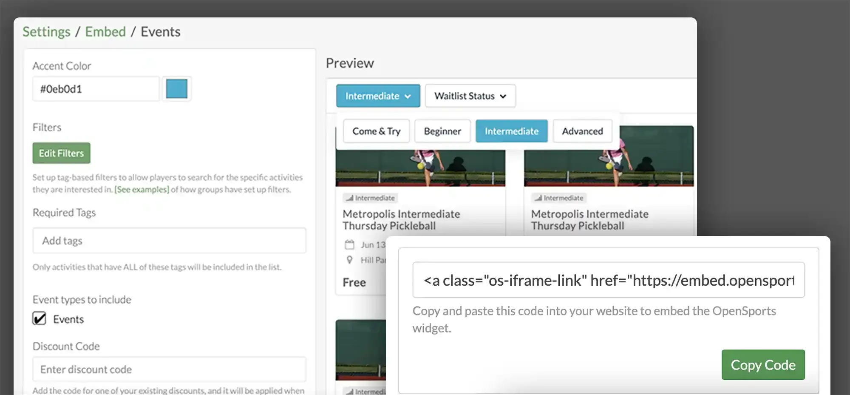Click the calendar icon beside Jun 13
850x395 pixels.
pyautogui.click(x=349, y=245)
